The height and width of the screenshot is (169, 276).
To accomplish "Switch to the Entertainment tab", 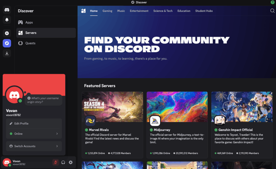I will [139, 11].
